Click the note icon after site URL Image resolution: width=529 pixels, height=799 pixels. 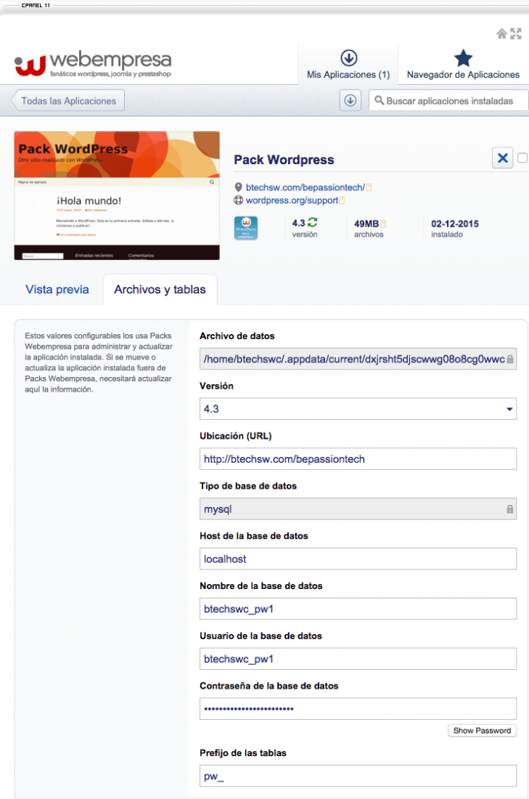369,187
